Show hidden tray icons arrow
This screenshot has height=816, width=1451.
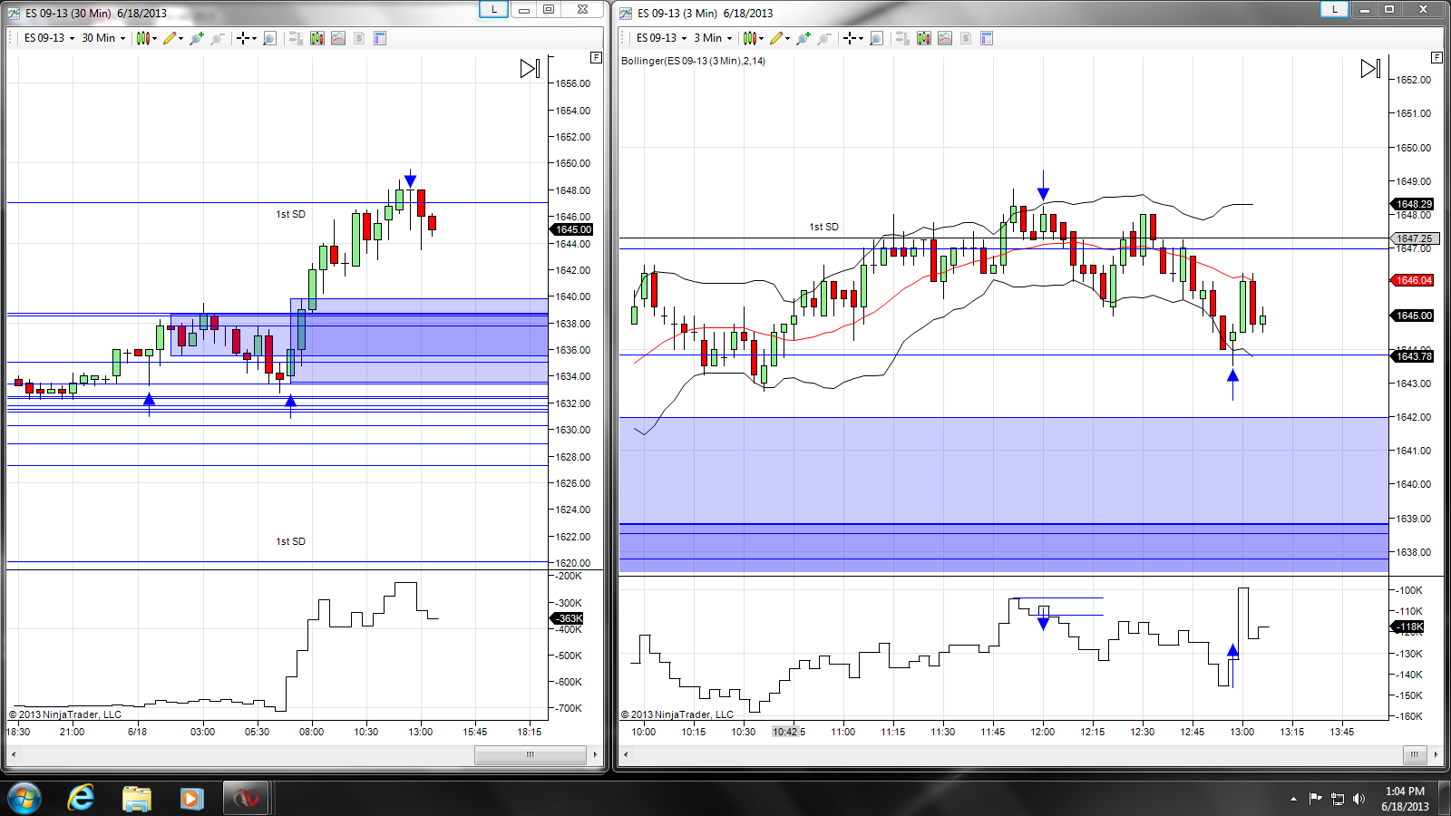click(x=1293, y=799)
